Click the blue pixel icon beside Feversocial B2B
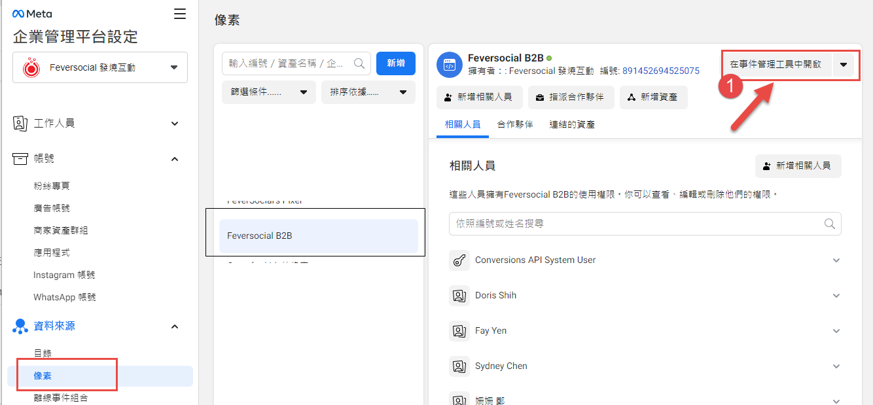Image resolution: width=873 pixels, height=405 pixels. [450, 63]
